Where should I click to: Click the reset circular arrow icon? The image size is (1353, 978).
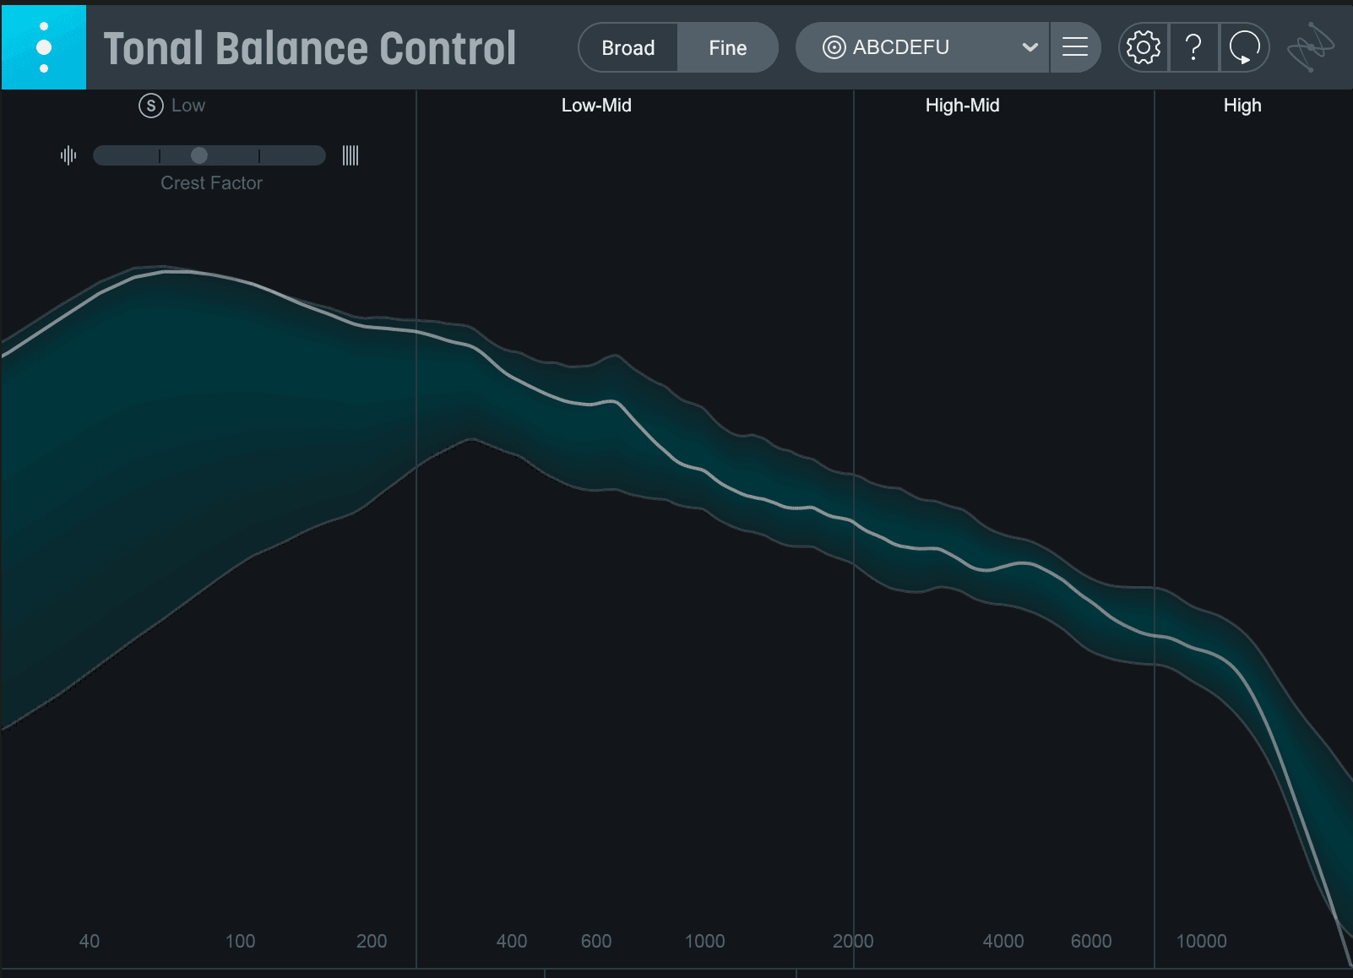click(x=1244, y=47)
